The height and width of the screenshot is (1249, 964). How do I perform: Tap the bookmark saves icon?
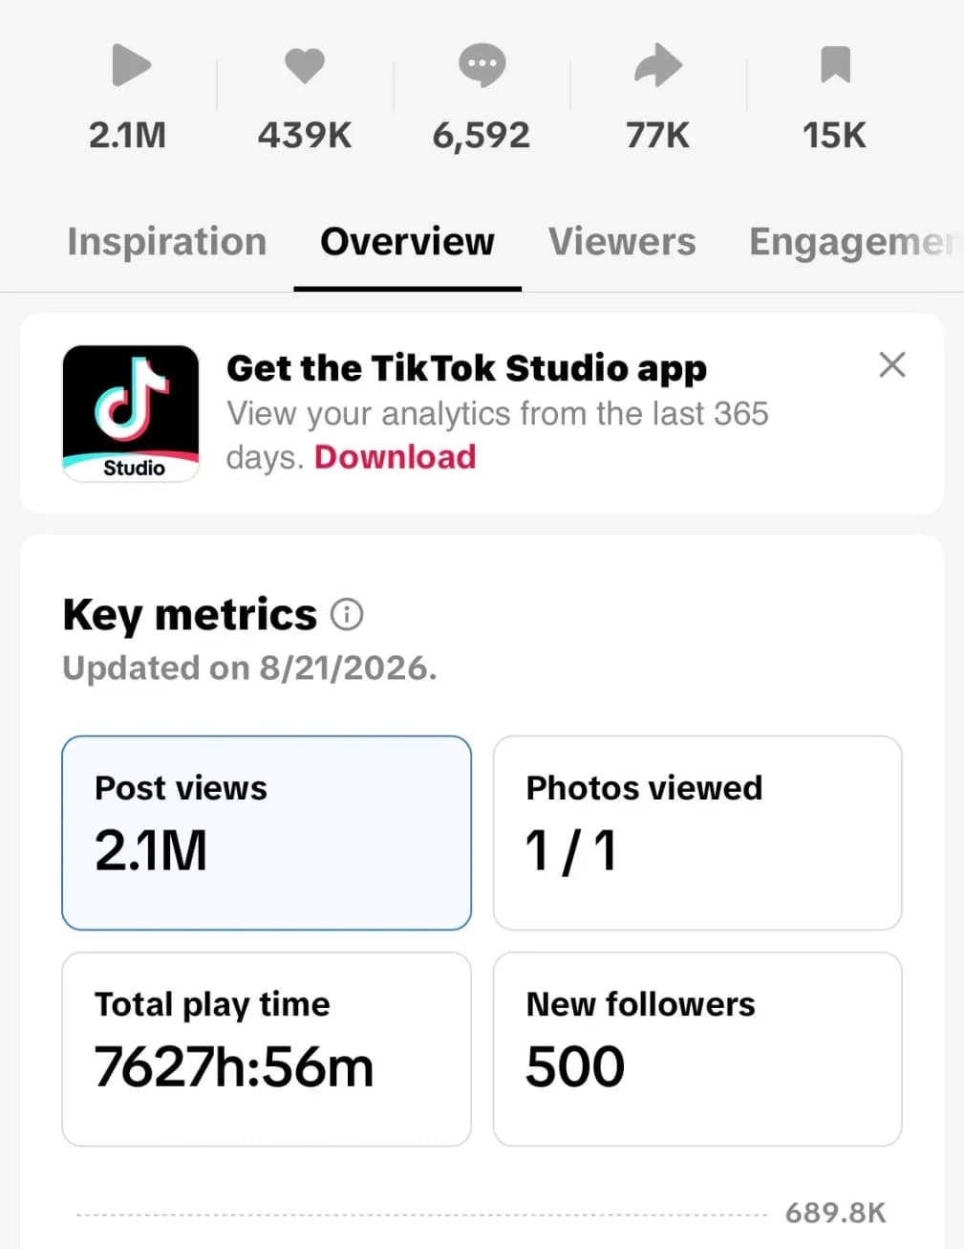[835, 65]
